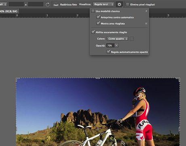Click the swap dimensions x symbol
186x146 pixels.
(x=26, y=5)
